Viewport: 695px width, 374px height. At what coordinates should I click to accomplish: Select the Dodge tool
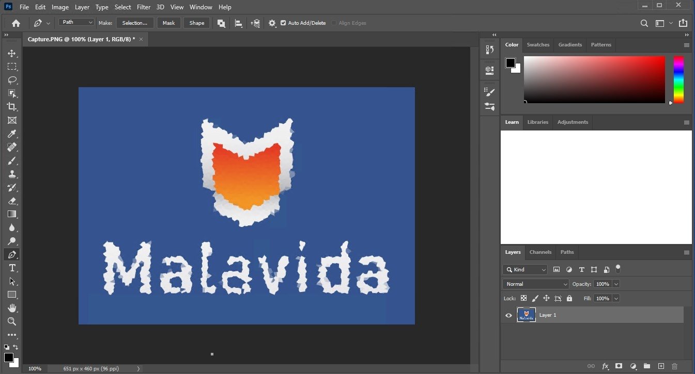12,241
